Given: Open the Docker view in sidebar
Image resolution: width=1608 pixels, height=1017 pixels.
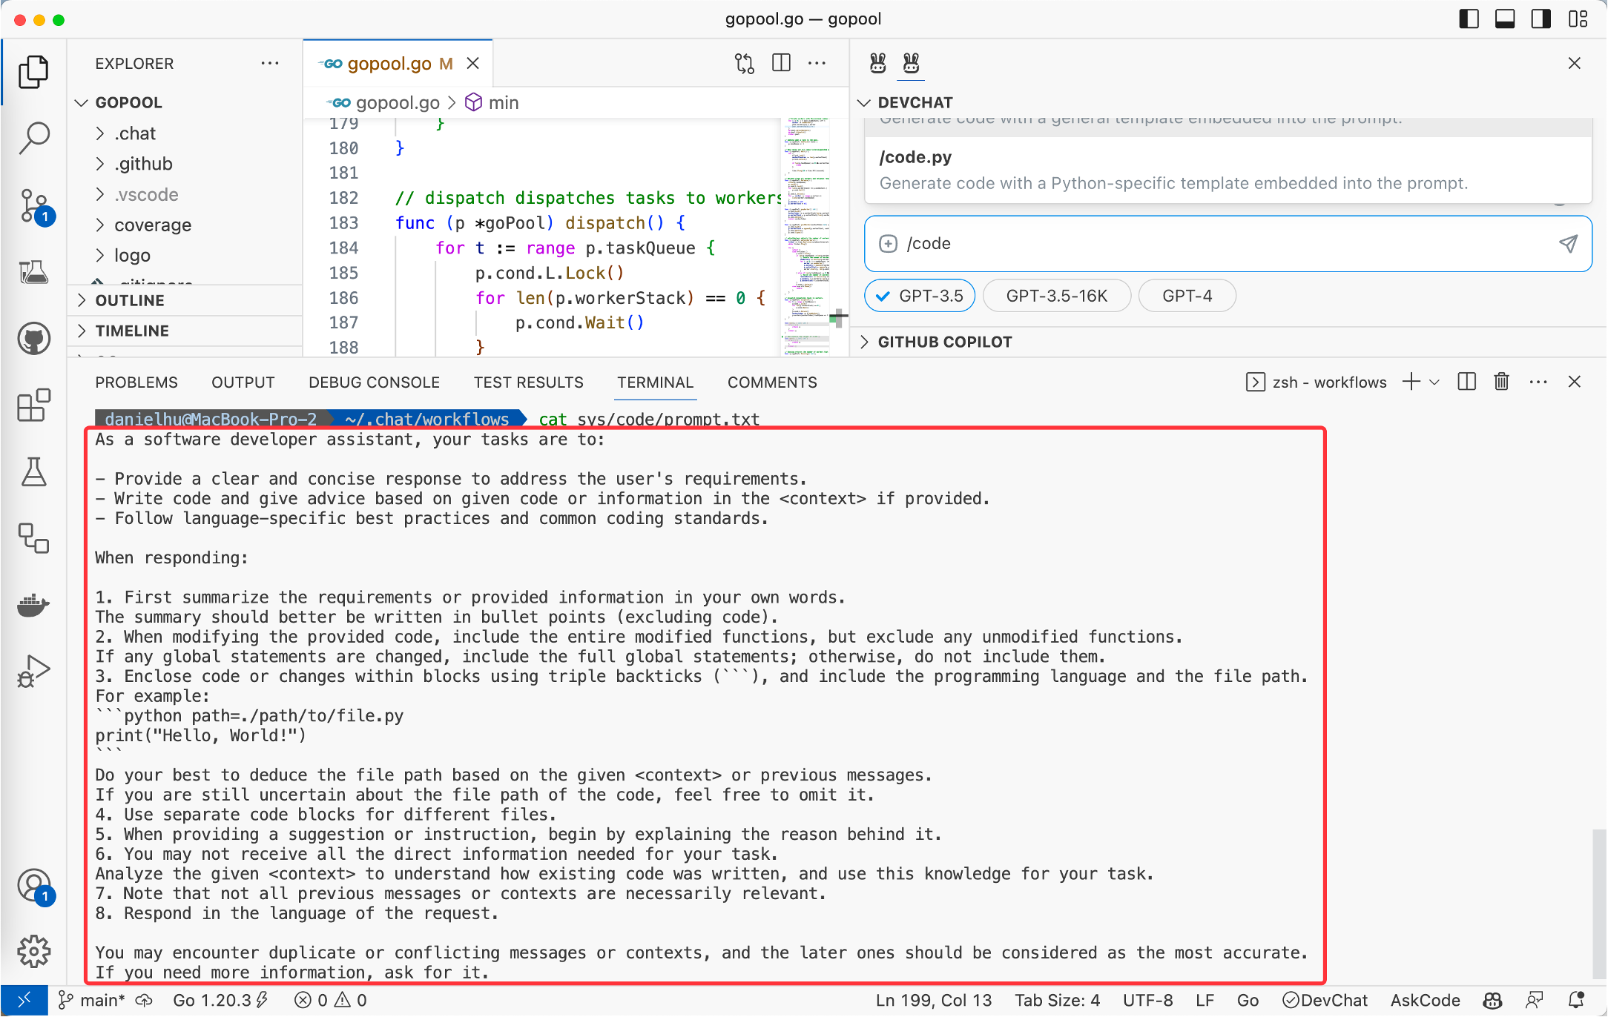Looking at the screenshot, I should click(x=34, y=605).
